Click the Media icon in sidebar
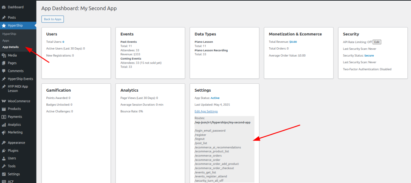This screenshot has height=183, width=411. point(4,55)
